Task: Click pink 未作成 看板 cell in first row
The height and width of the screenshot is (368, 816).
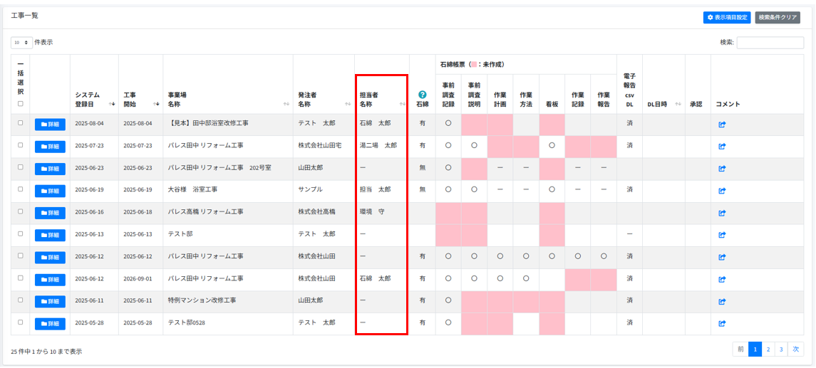Action: (x=552, y=125)
